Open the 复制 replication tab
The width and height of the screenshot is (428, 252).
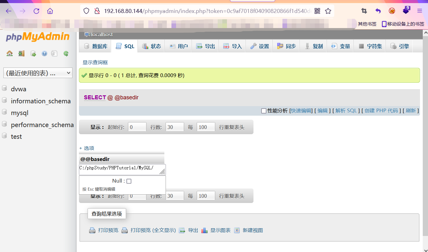pyautogui.click(x=313, y=46)
